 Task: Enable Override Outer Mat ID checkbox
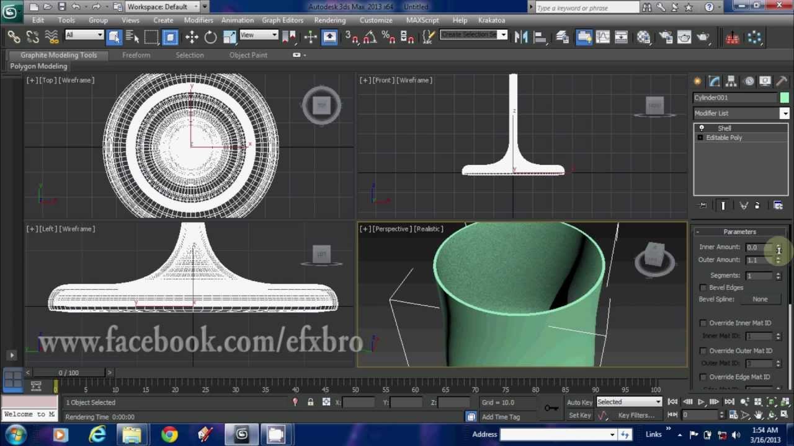coord(703,351)
